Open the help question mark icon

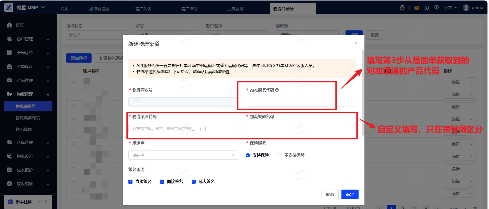[x=437, y=8]
